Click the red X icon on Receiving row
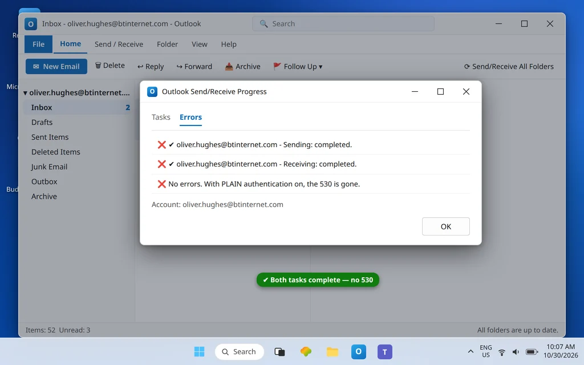Image resolution: width=584 pixels, height=365 pixels. [161, 164]
